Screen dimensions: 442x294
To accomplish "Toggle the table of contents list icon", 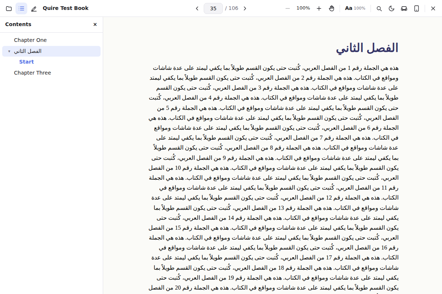I will (x=21, y=8).
